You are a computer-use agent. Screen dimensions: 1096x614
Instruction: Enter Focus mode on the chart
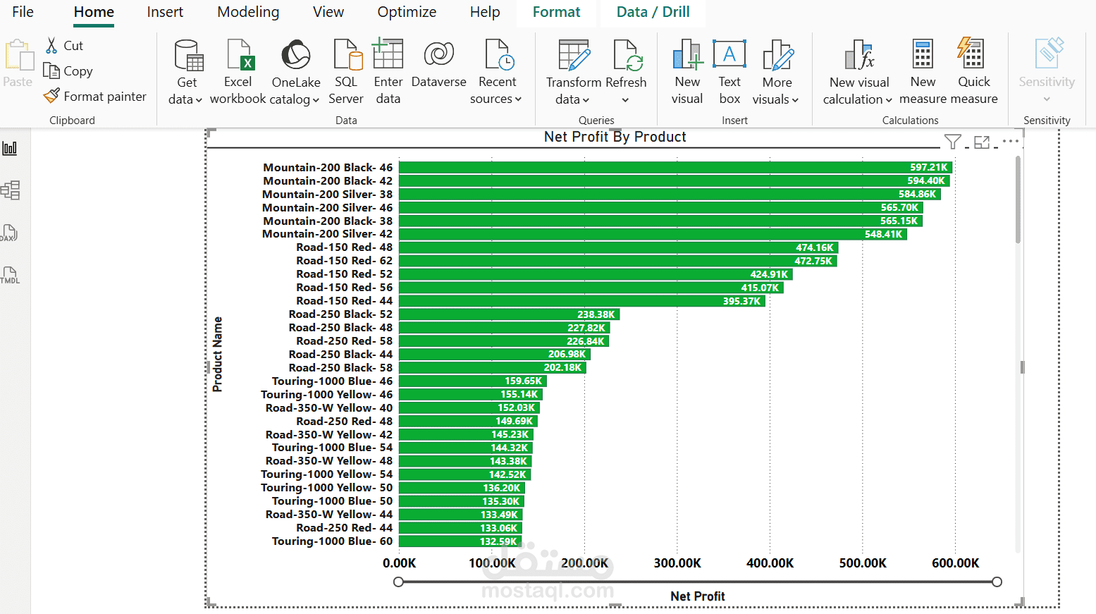click(982, 142)
